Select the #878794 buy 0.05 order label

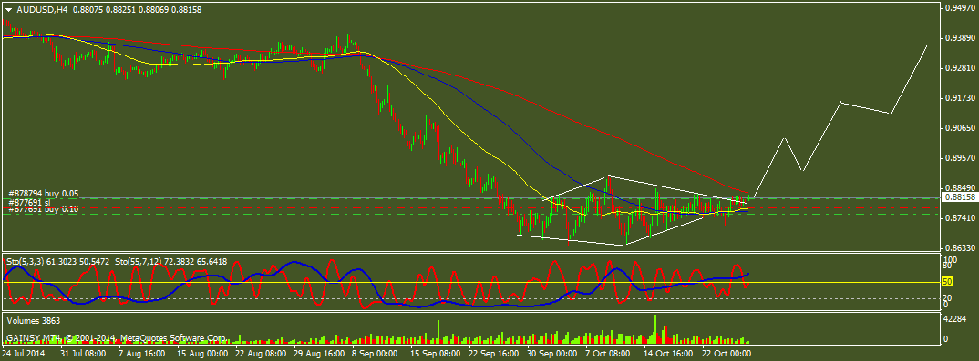pyautogui.click(x=43, y=194)
